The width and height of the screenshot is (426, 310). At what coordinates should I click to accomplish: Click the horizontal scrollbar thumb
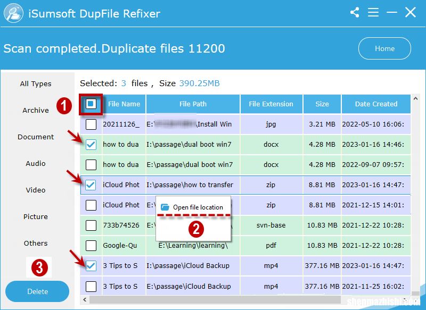point(215,300)
